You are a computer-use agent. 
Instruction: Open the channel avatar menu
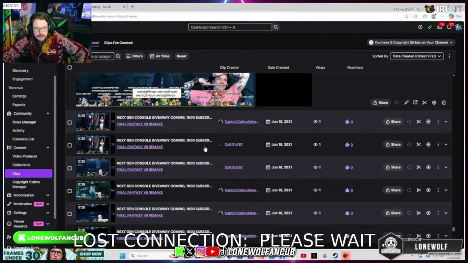[458, 27]
